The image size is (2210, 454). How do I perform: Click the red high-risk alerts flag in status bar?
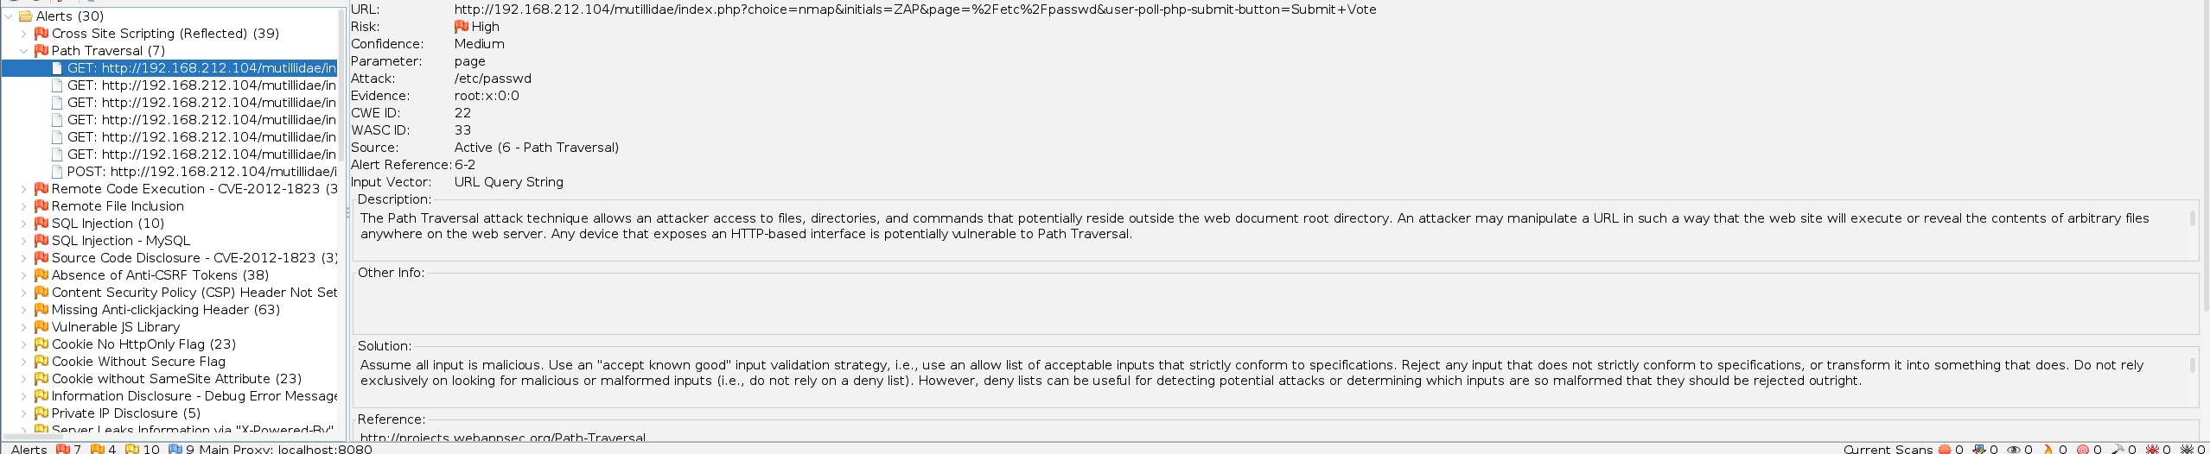(62, 449)
